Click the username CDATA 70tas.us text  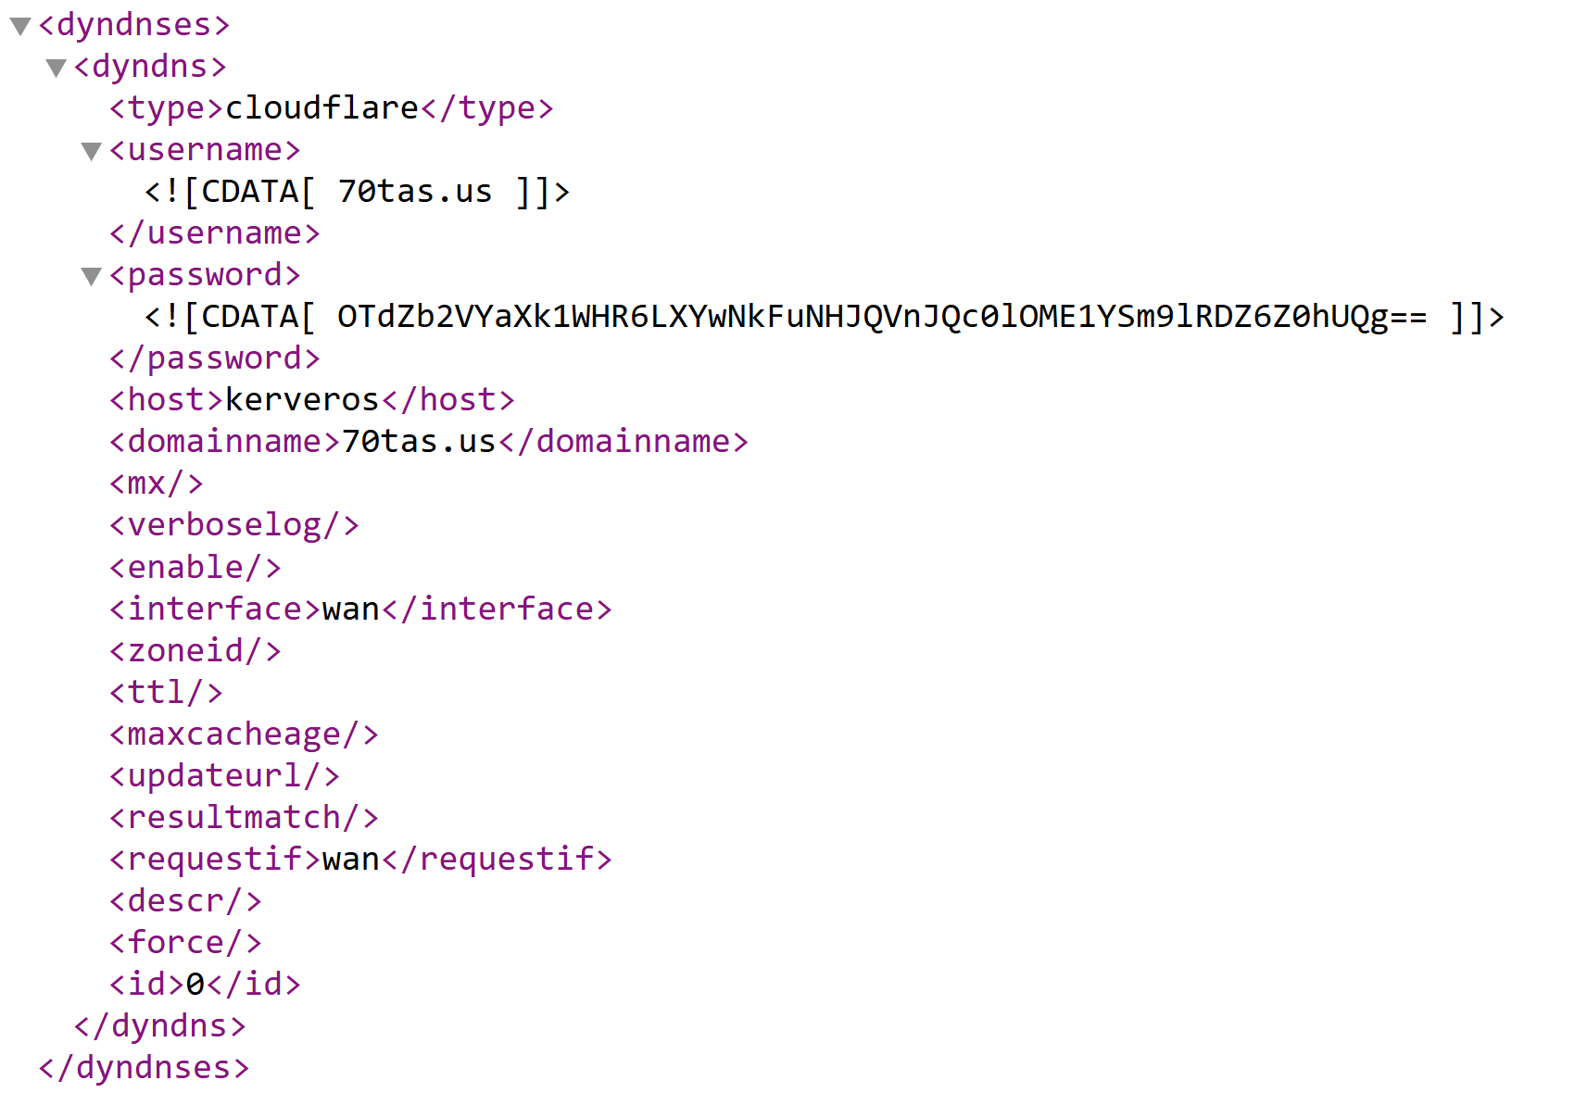[414, 192]
